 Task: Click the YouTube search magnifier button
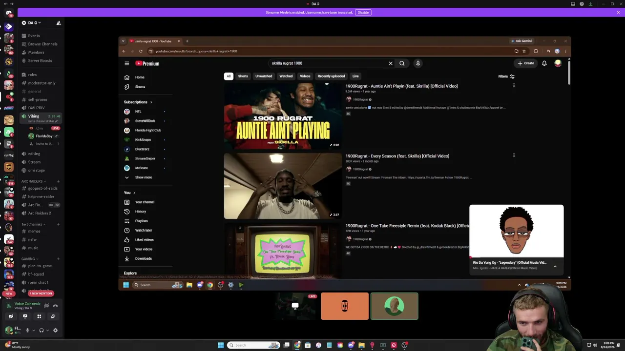(x=402, y=63)
